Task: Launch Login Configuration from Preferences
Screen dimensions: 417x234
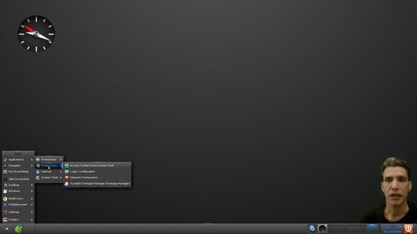Action: [97, 172]
